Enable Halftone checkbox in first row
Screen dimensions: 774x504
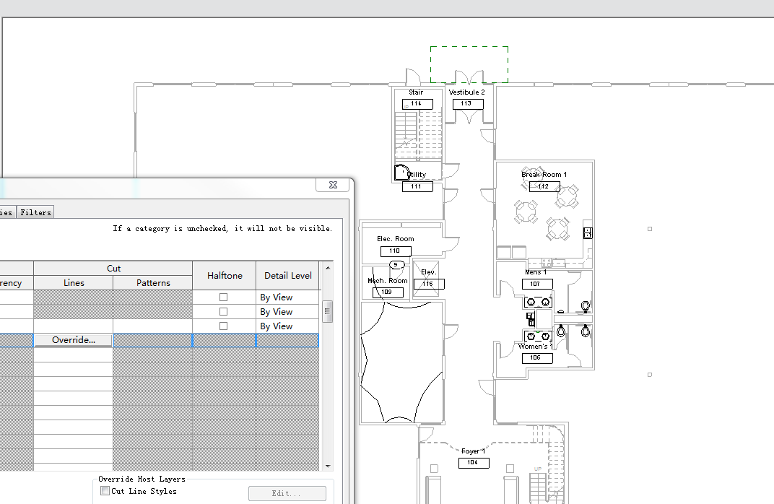coord(224,297)
